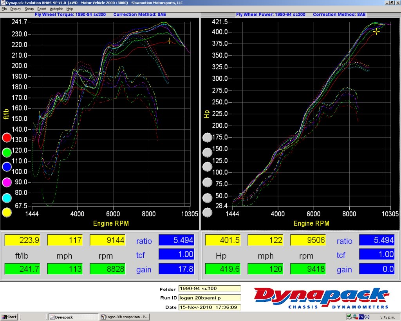The image size is (401, 321).
Task: Click the yellow torque cursor crosshair marker
Action: (169, 41)
